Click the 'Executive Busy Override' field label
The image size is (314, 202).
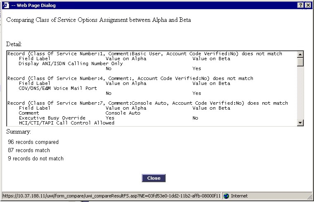52,118
